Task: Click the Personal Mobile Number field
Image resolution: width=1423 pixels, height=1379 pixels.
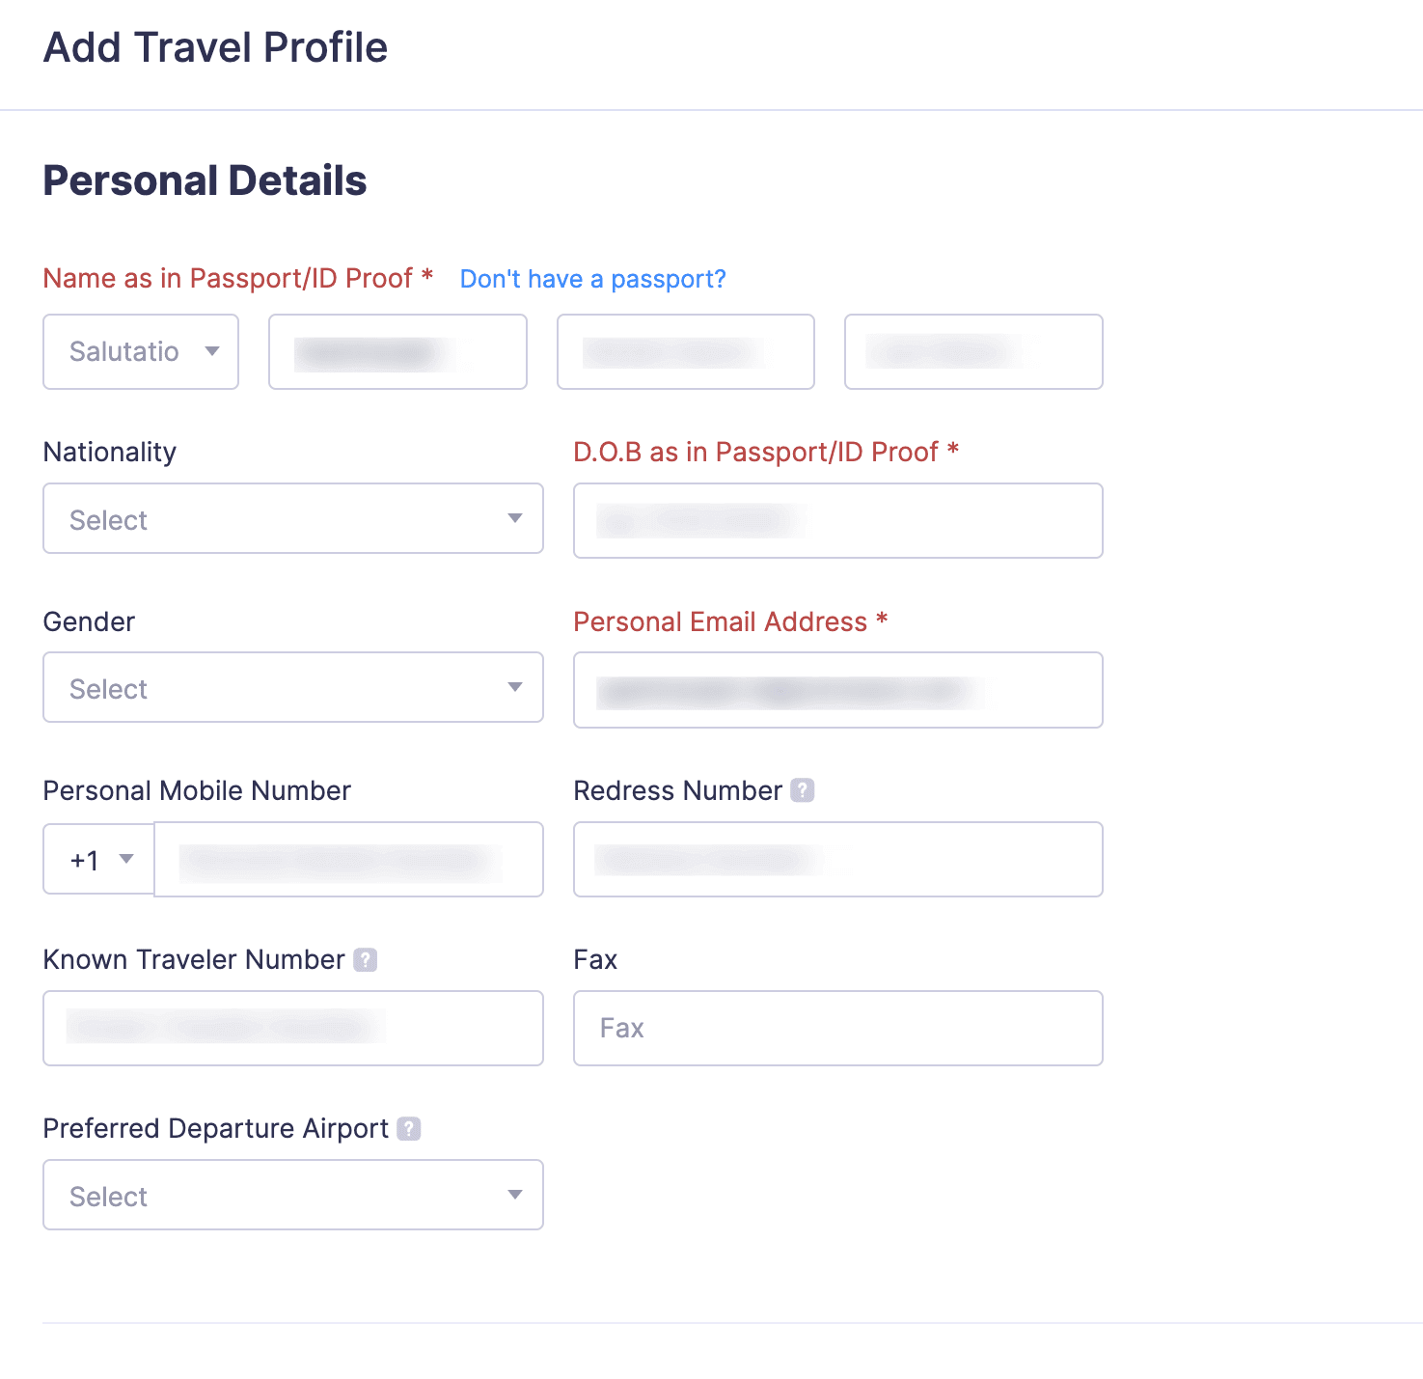Action: point(348,859)
